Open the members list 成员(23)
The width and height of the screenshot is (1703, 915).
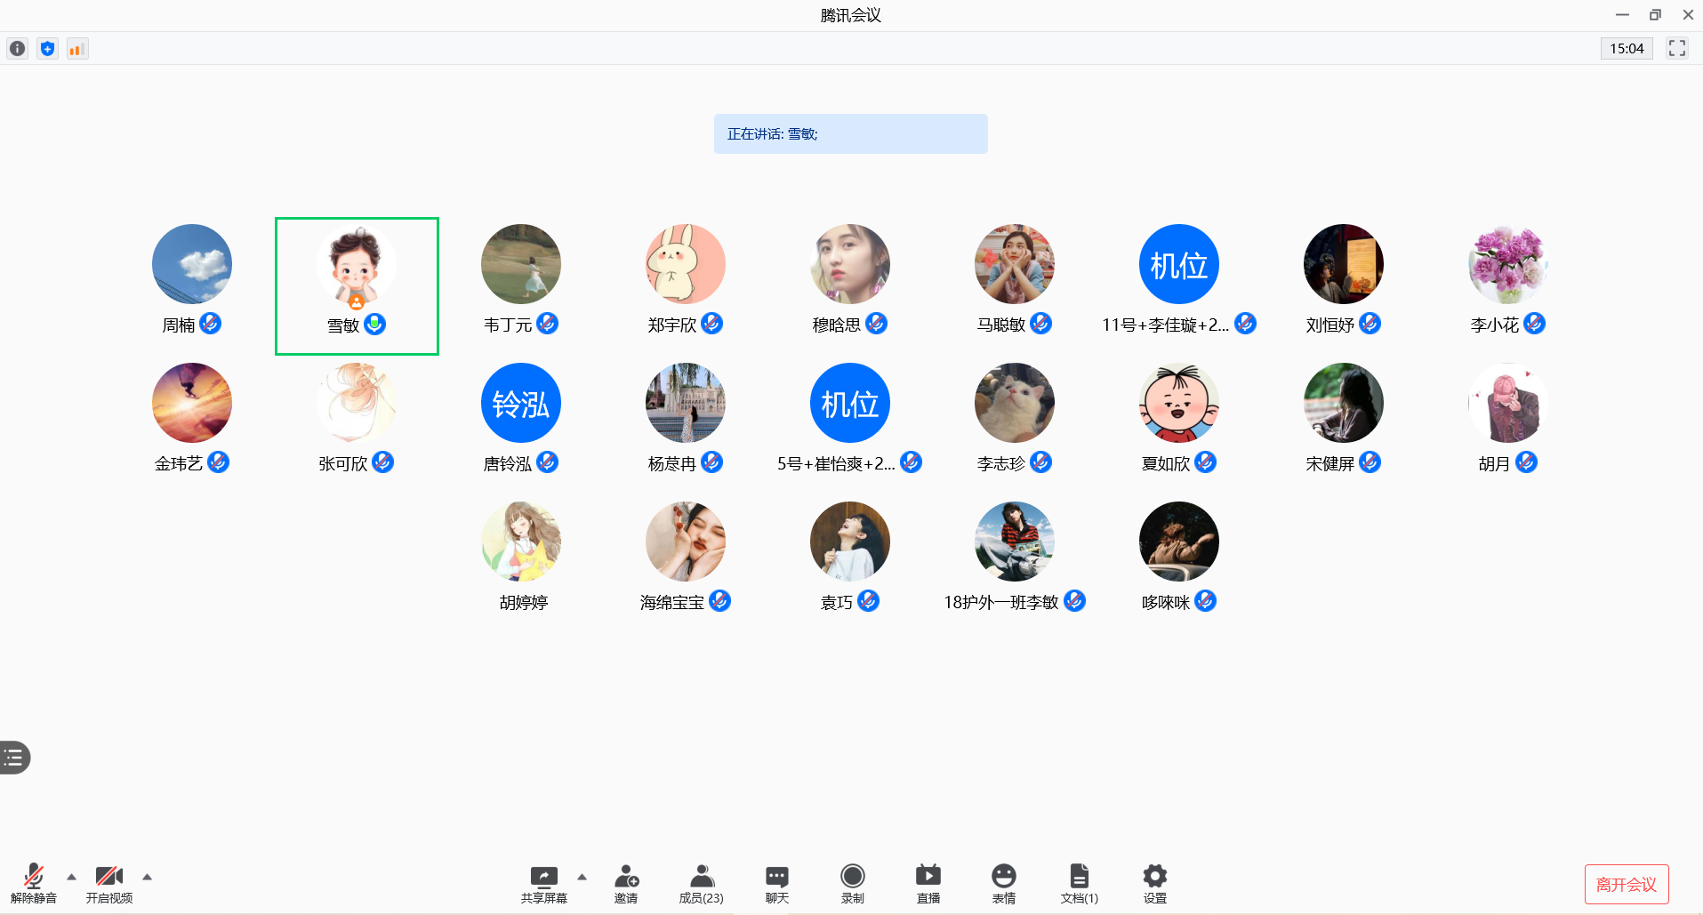pyautogui.click(x=701, y=883)
